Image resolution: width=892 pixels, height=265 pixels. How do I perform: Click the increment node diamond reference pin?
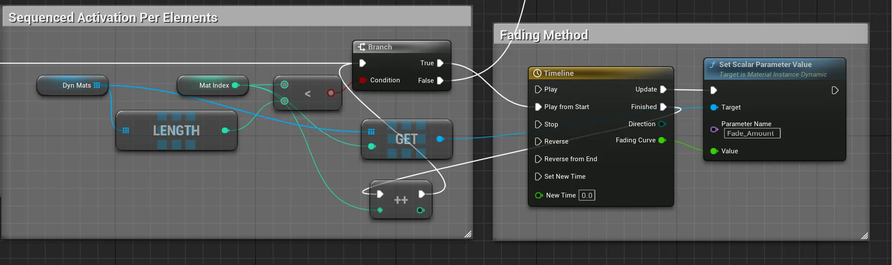click(380, 210)
